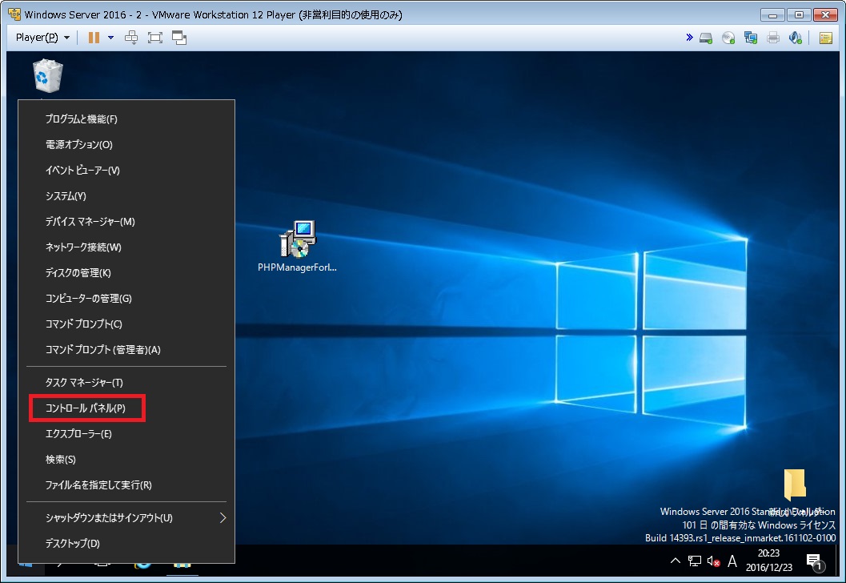
Task: Open the clock showing 20:23 2016/12/23
Action: [x=769, y=561]
